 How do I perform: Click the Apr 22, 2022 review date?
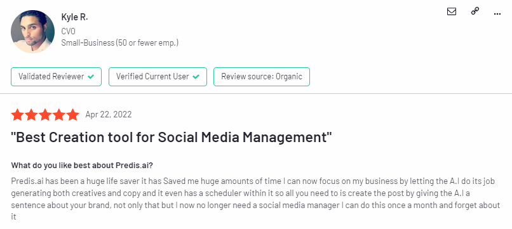(109, 114)
